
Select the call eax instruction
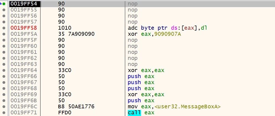pyautogui.click(x=141, y=112)
